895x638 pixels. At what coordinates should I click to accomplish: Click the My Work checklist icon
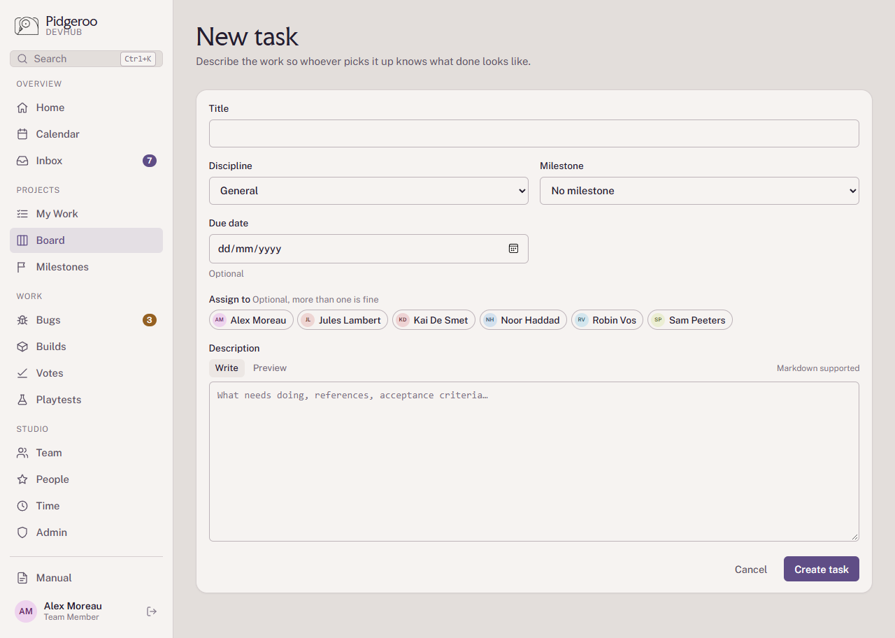(22, 214)
